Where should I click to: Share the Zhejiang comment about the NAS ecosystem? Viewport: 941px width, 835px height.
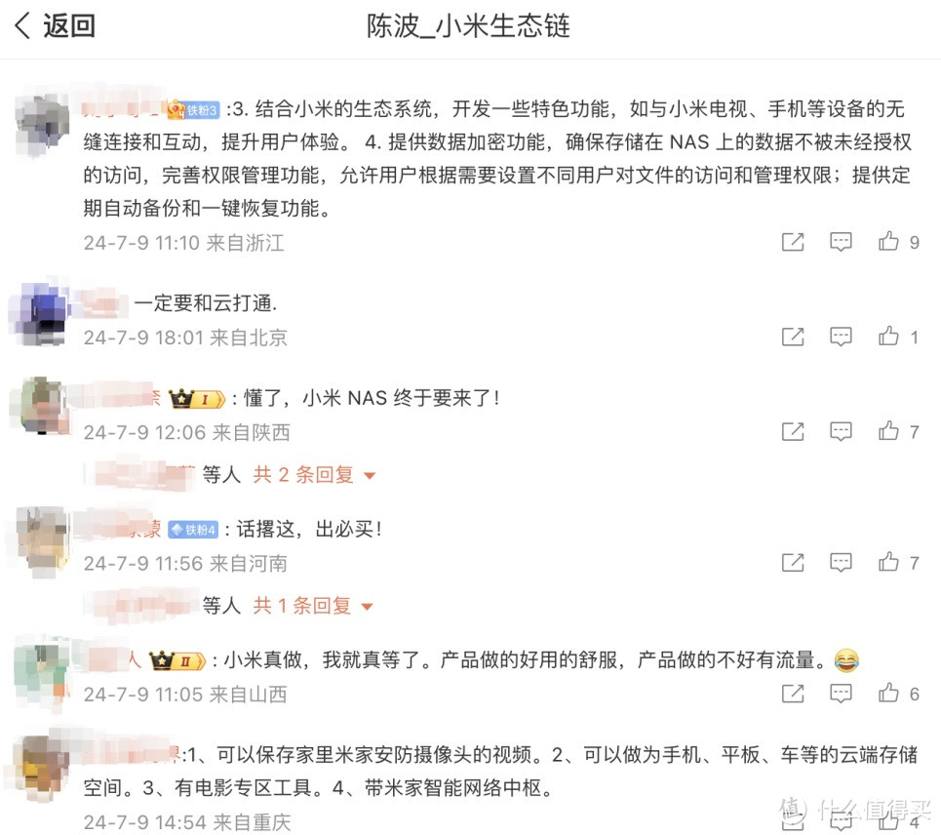coord(792,242)
